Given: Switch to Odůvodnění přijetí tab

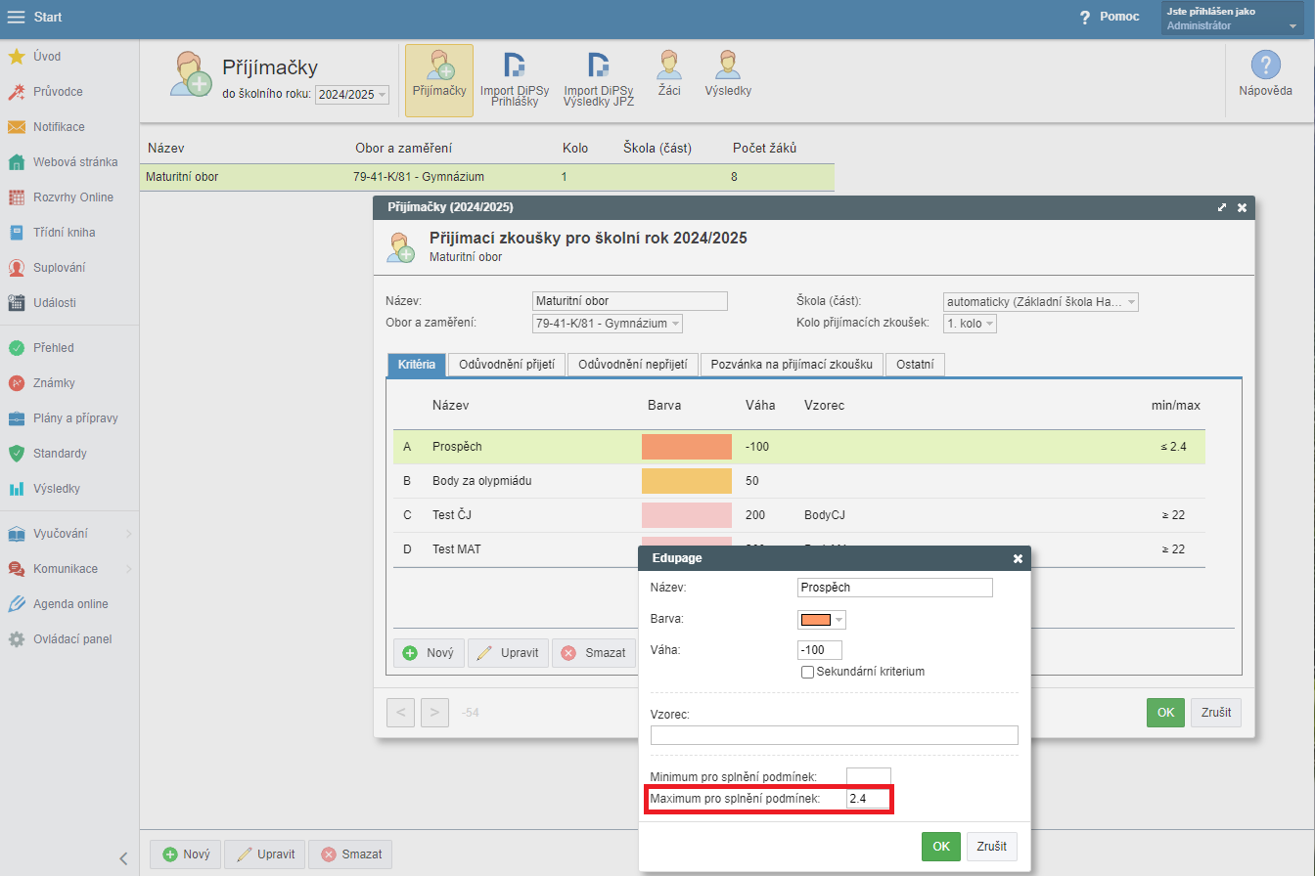Looking at the screenshot, I should (x=507, y=365).
